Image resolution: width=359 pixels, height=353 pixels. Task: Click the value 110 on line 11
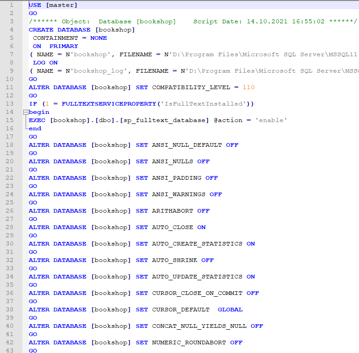tap(248, 87)
